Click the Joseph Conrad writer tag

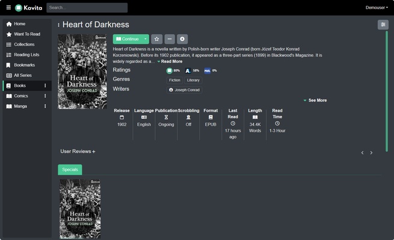tap(184, 90)
